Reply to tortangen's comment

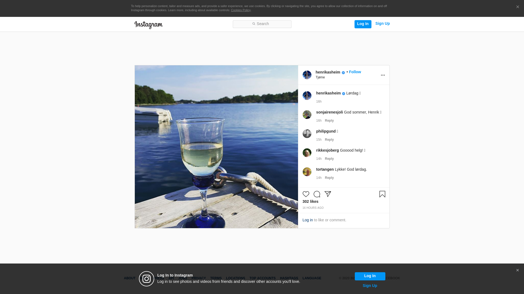pos(329,178)
